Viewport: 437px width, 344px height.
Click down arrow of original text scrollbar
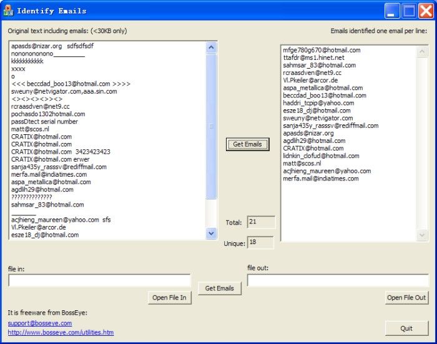click(x=211, y=233)
